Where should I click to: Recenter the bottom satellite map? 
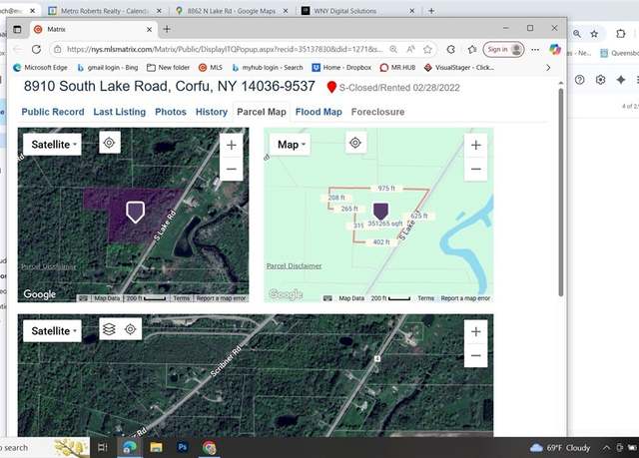coord(131,329)
